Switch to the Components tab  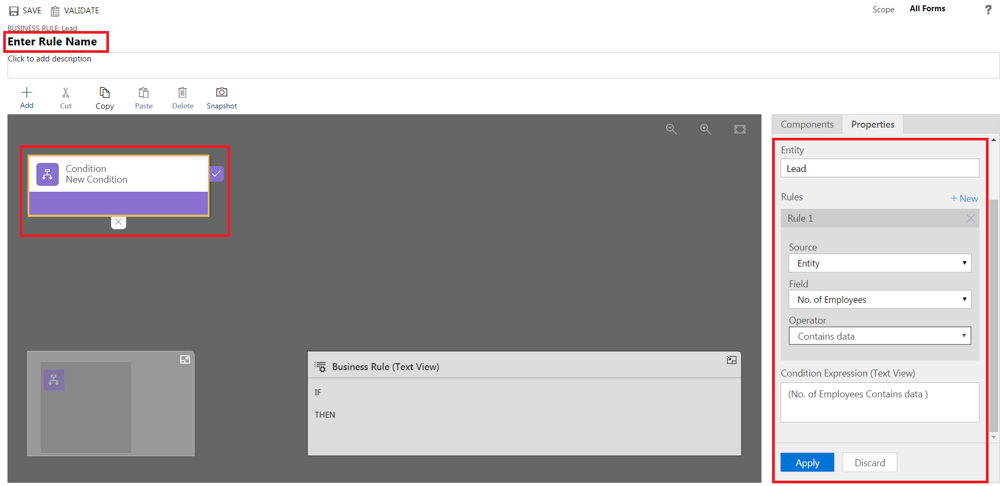(807, 124)
